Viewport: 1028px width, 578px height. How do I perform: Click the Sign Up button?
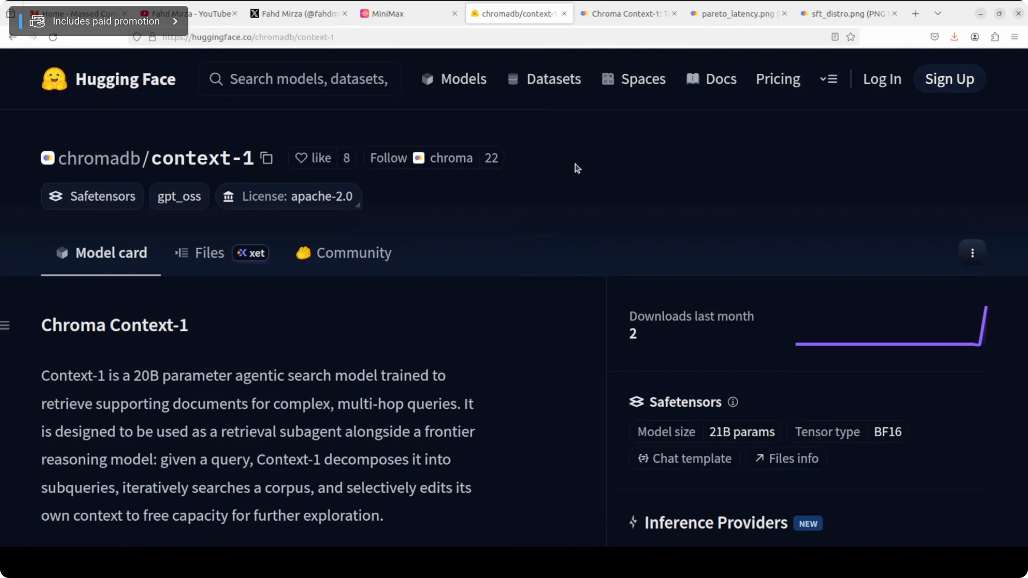click(949, 79)
